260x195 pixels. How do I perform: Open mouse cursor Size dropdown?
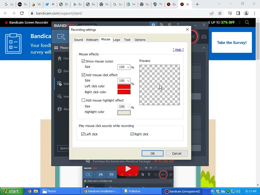coord(124,67)
